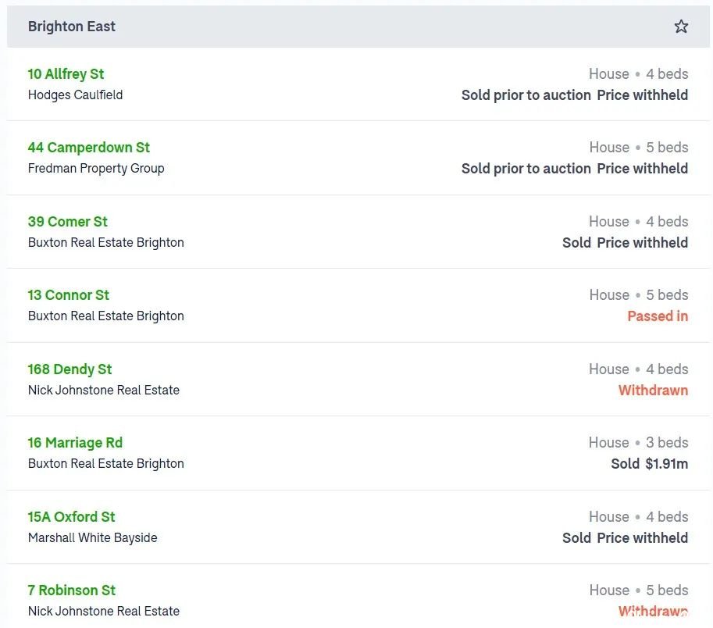The height and width of the screenshot is (628, 713).
Task: Click the Passed in status for 13 Connor St
Action: (x=658, y=316)
